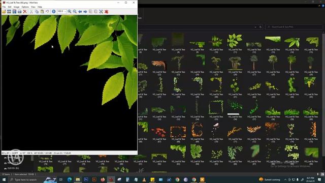Click the Zoom Out magnifier icon

pyautogui.click(x=75, y=12)
